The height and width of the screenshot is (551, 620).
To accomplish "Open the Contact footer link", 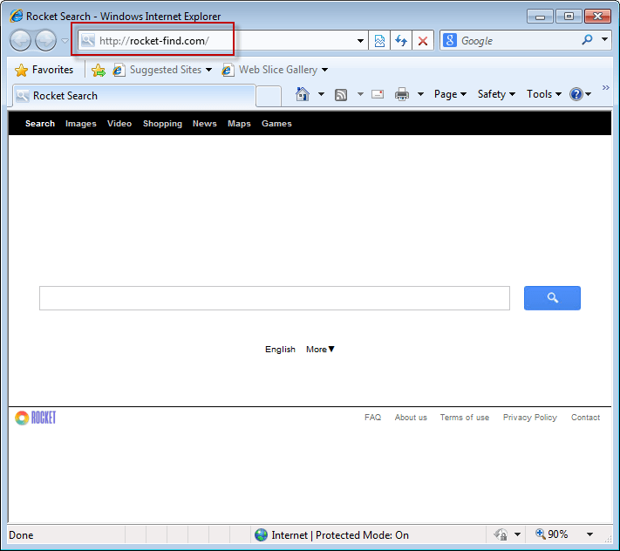I will pos(585,418).
